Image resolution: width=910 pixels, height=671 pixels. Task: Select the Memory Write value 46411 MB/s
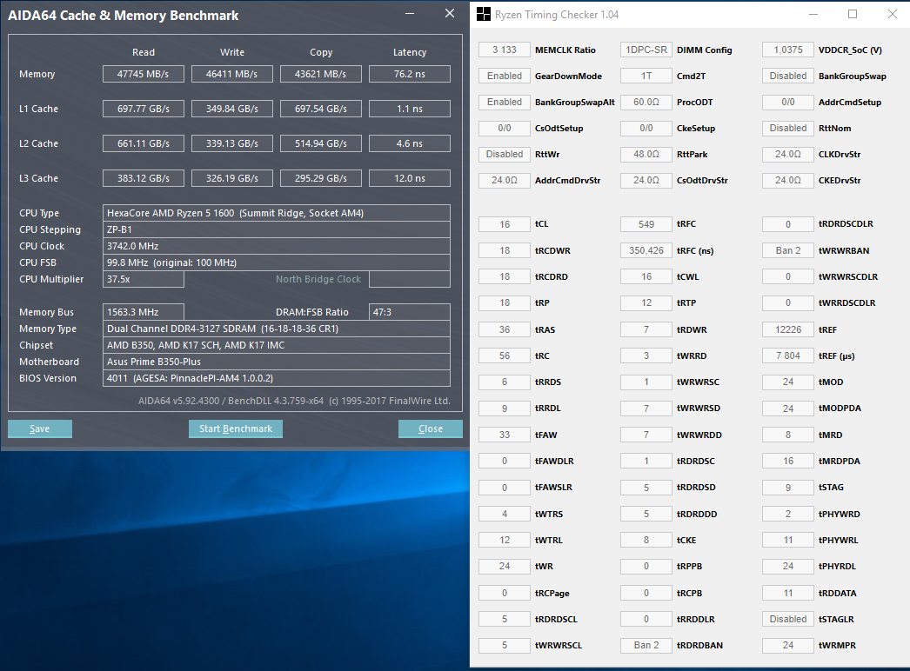[x=232, y=74]
